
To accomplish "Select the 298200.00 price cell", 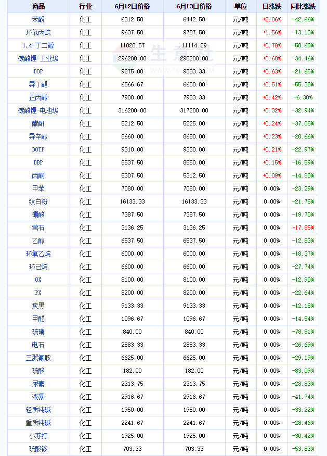I will coord(194,58).
